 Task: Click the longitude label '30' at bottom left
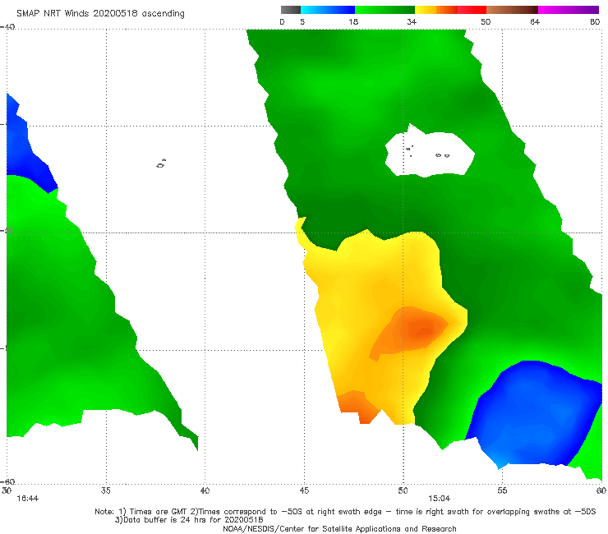coord(7,490)
